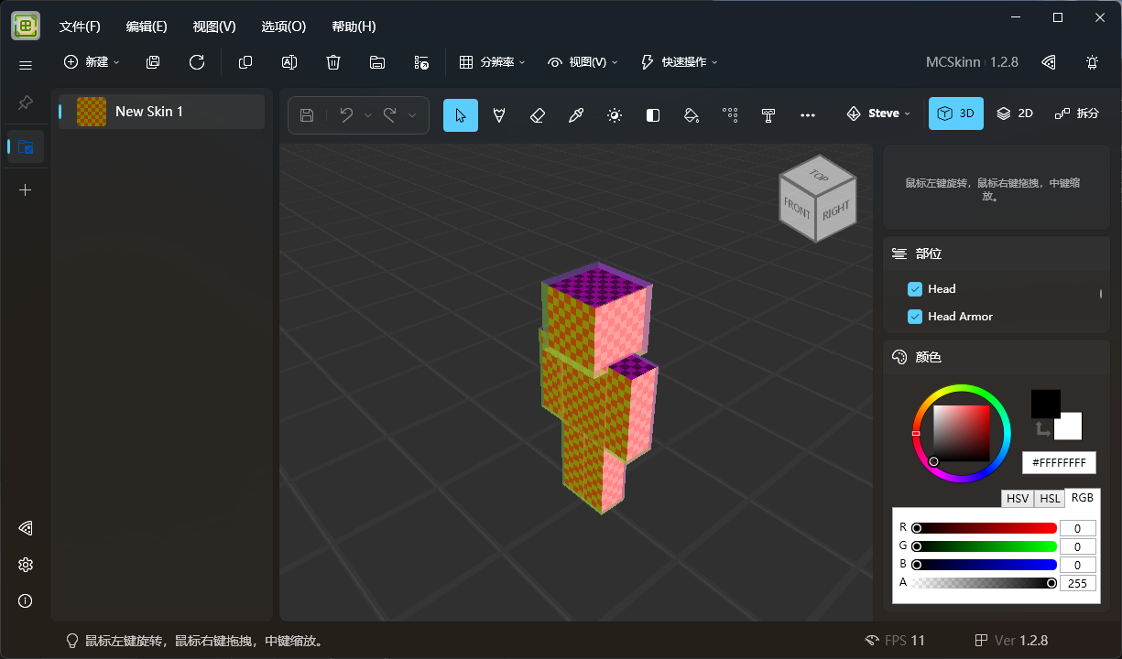
Task: Expand the undo history dropdown arrow
Action: coord(368,115)
